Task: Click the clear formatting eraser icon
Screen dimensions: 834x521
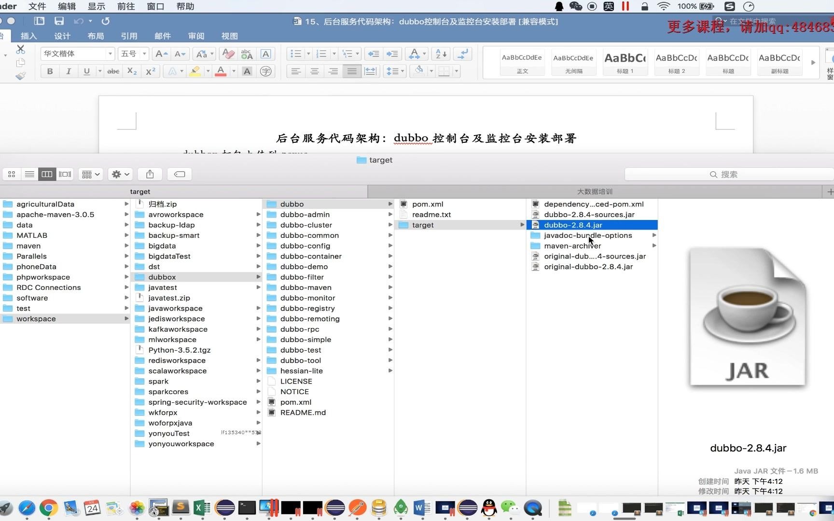Action: 228,54
